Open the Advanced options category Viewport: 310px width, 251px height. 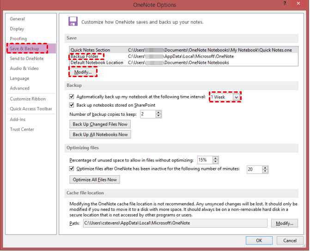click(19, 88)
